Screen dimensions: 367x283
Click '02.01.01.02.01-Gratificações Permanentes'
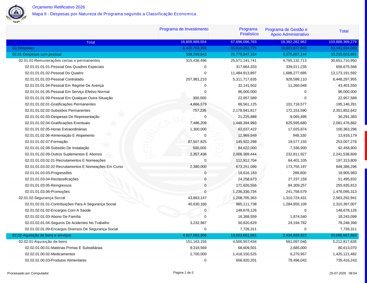[x=60, y=104]
